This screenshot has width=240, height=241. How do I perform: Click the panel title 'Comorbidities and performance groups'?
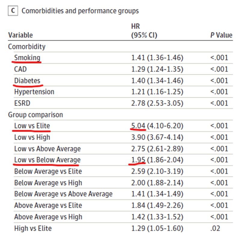click(80, 11)
